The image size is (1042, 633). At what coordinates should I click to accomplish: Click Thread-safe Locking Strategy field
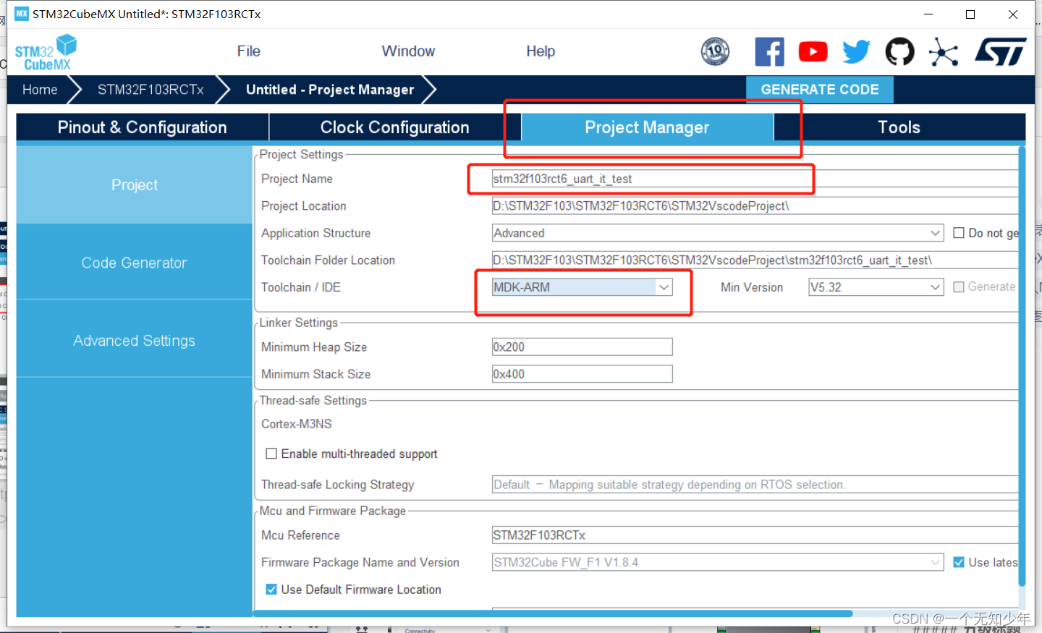[755, 485]
